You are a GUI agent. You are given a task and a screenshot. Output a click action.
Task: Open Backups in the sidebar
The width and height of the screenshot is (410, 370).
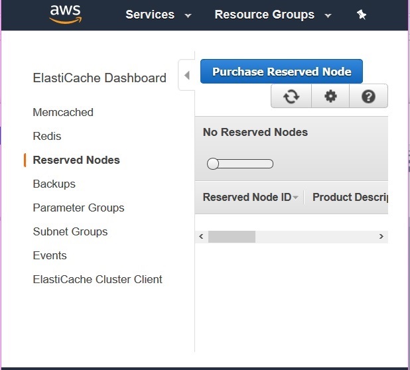(54, 184)
